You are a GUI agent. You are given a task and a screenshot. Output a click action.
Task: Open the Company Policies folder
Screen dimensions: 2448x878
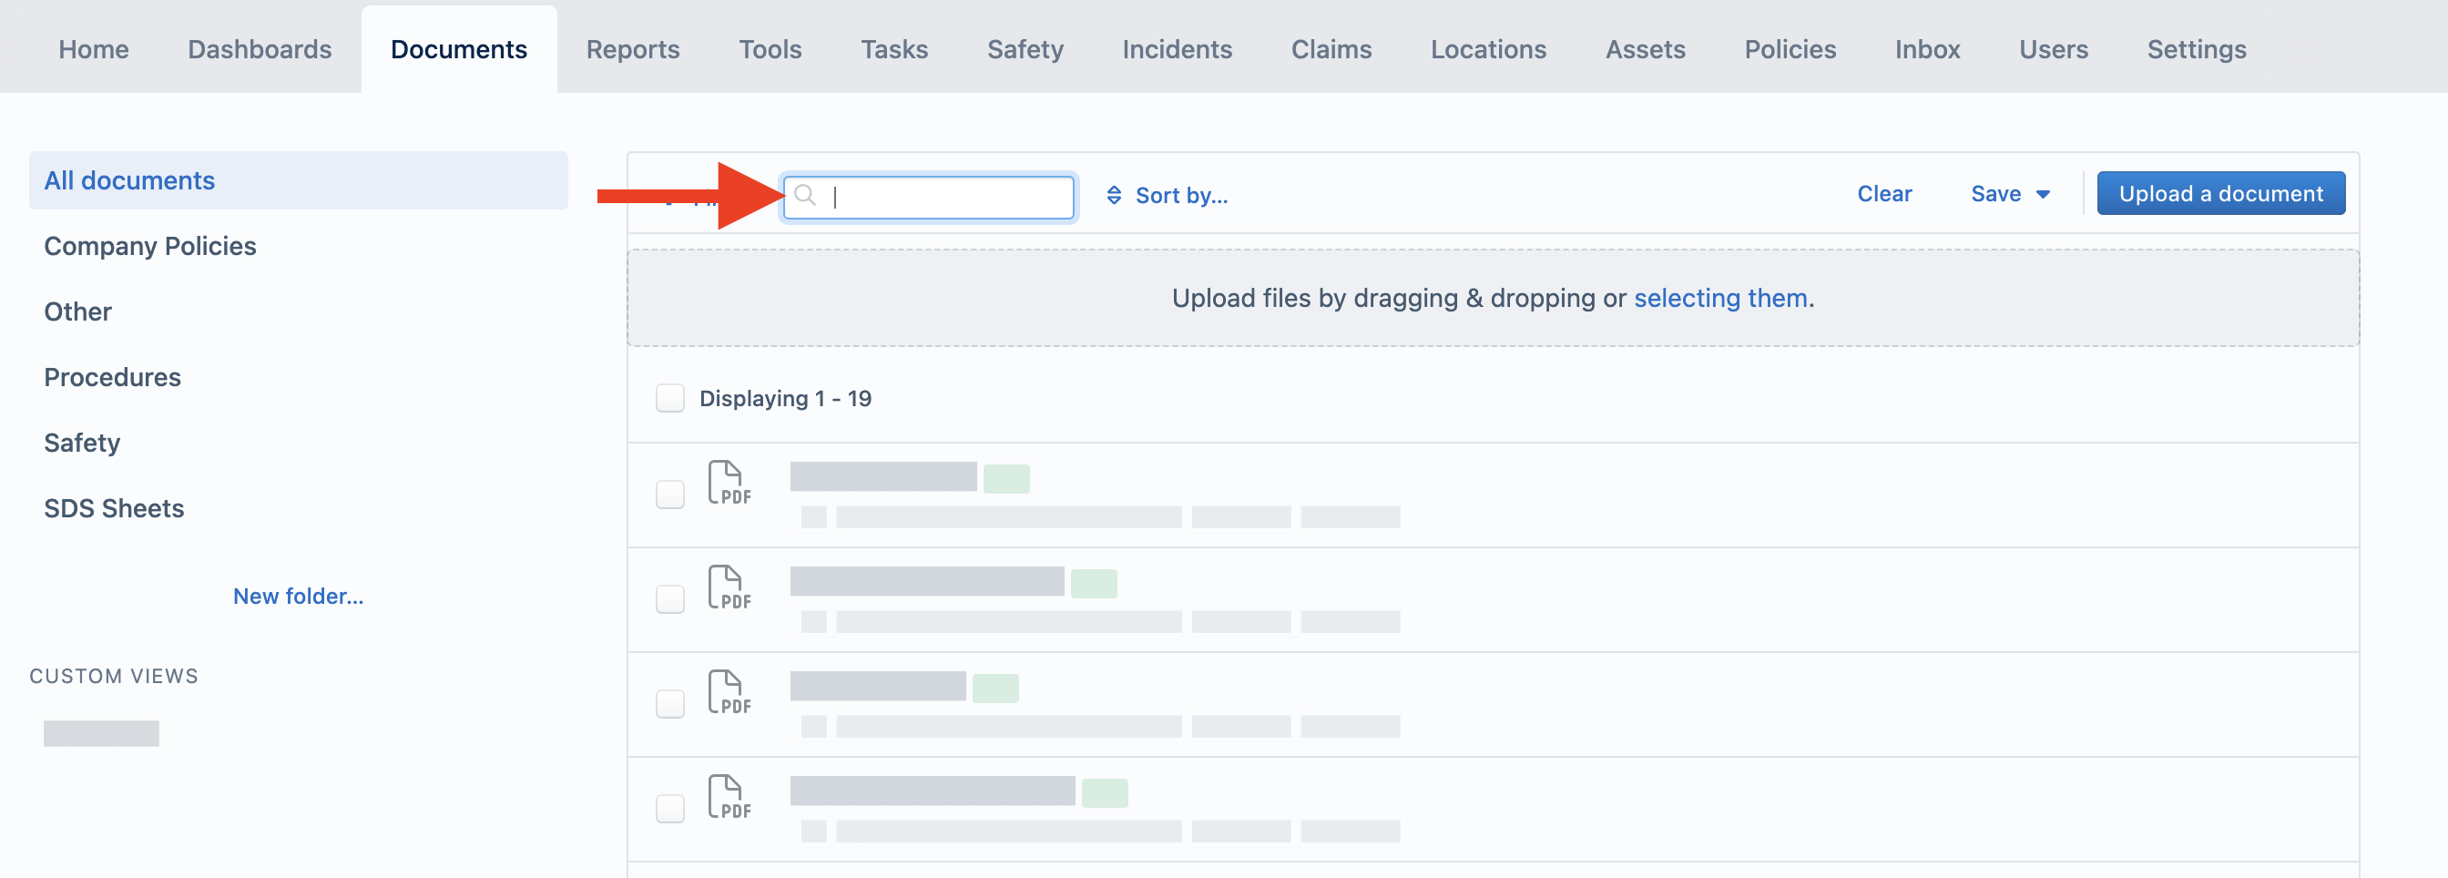click(x=150, y=246)
